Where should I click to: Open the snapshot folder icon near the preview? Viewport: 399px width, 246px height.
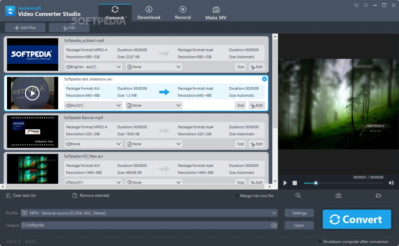point(378,195)
